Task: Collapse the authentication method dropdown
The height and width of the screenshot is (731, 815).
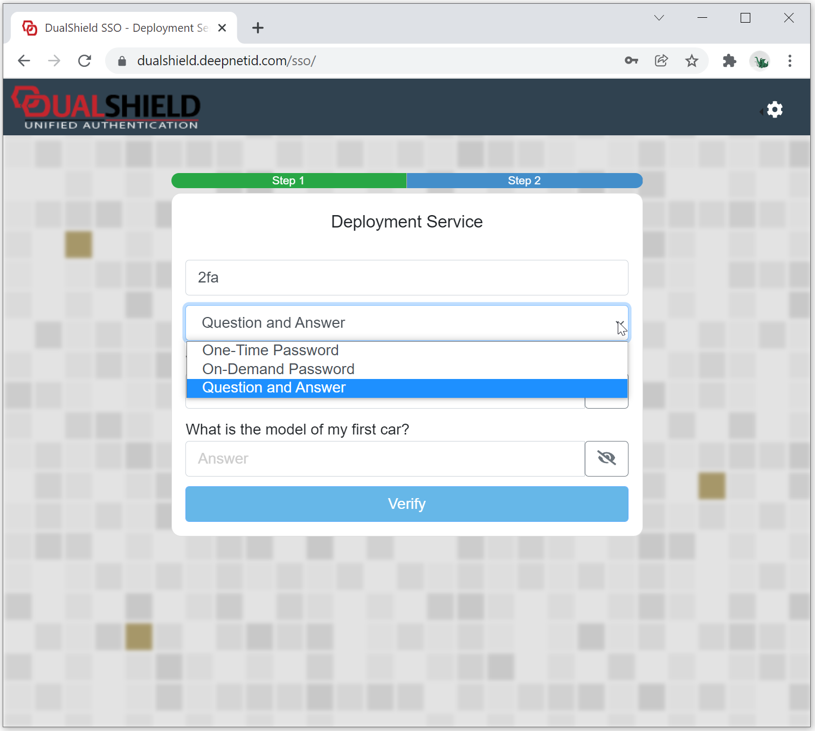Action: tap(620, 323)
